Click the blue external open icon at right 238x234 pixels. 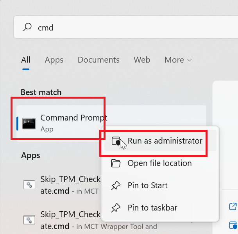233,207
